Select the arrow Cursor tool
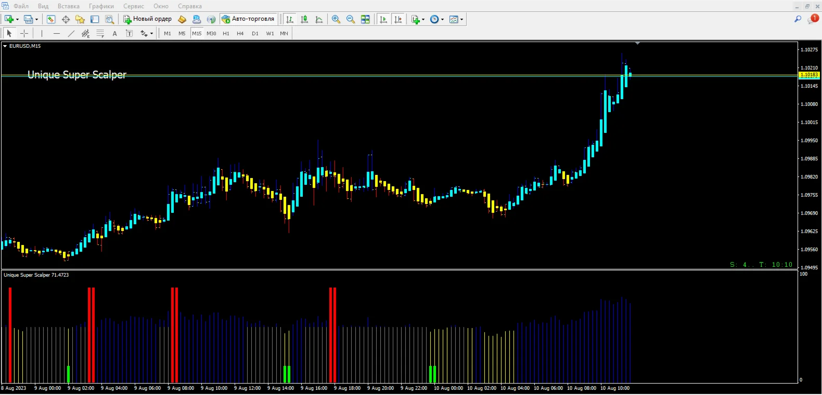The width and height of the screenshot is (822, 395). pos(9,33)
